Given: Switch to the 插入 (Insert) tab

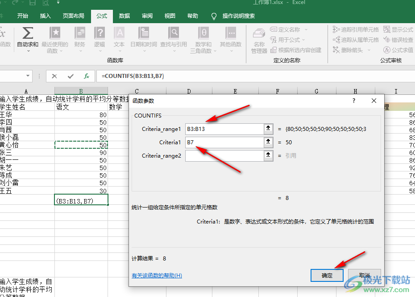Looking at the screenshot, I should point(45,16).
